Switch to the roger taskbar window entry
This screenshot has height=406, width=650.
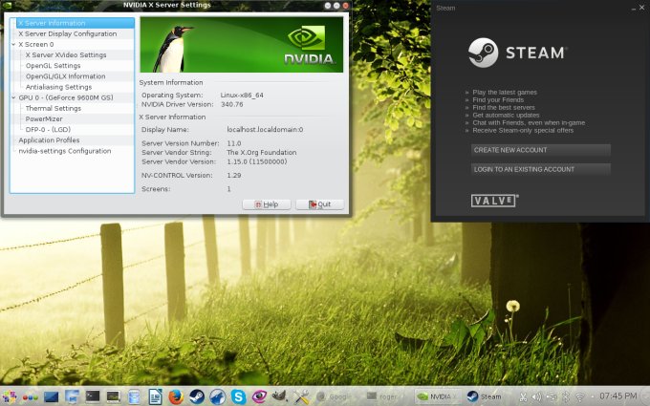383,396
